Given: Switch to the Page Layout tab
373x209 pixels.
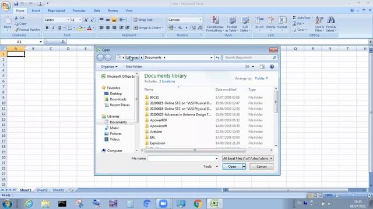Looking at the screenshot, I should point(57,10).
